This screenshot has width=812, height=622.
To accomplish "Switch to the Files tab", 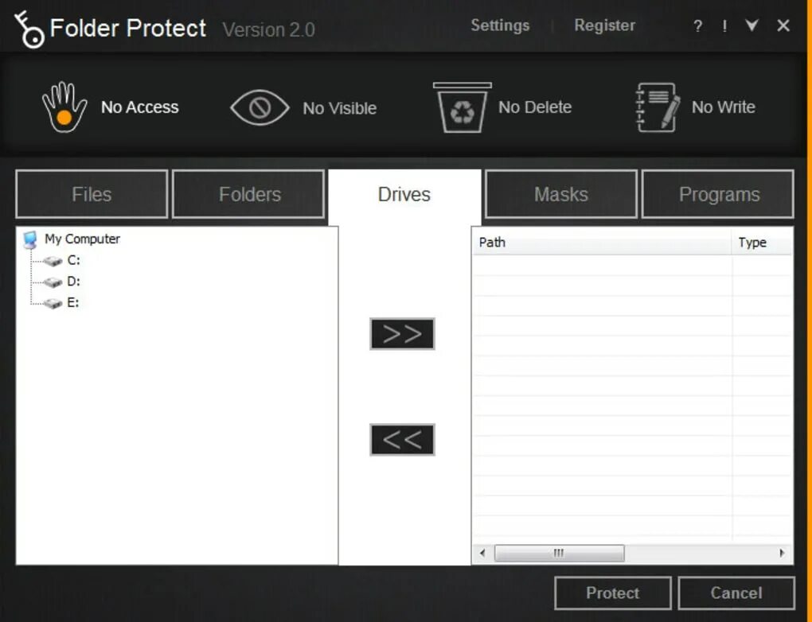I will (92, 195).
